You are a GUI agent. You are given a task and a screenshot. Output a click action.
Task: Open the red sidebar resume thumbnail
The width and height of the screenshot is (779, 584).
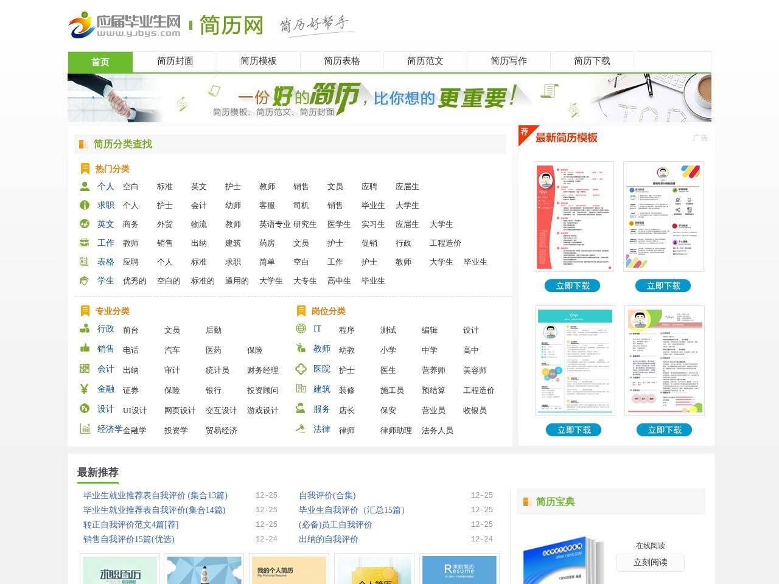574,217
